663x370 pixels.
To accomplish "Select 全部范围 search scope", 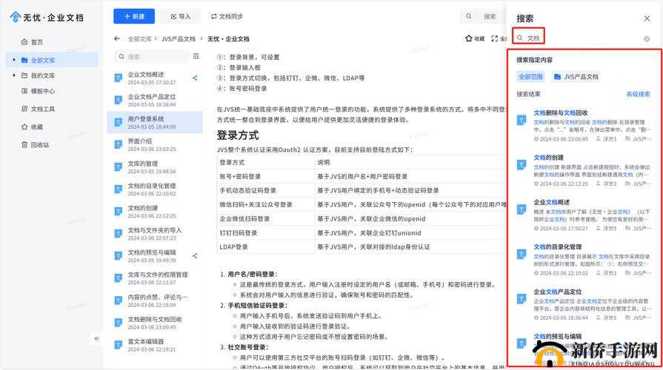I will pos(530,76).
